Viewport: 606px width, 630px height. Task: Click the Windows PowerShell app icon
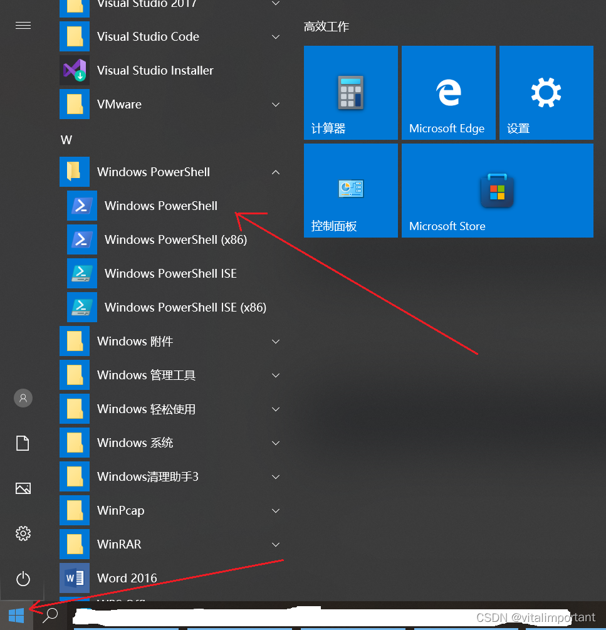point(82,206)
